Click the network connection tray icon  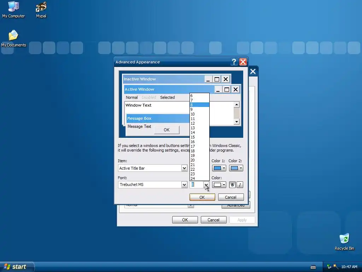329,267
